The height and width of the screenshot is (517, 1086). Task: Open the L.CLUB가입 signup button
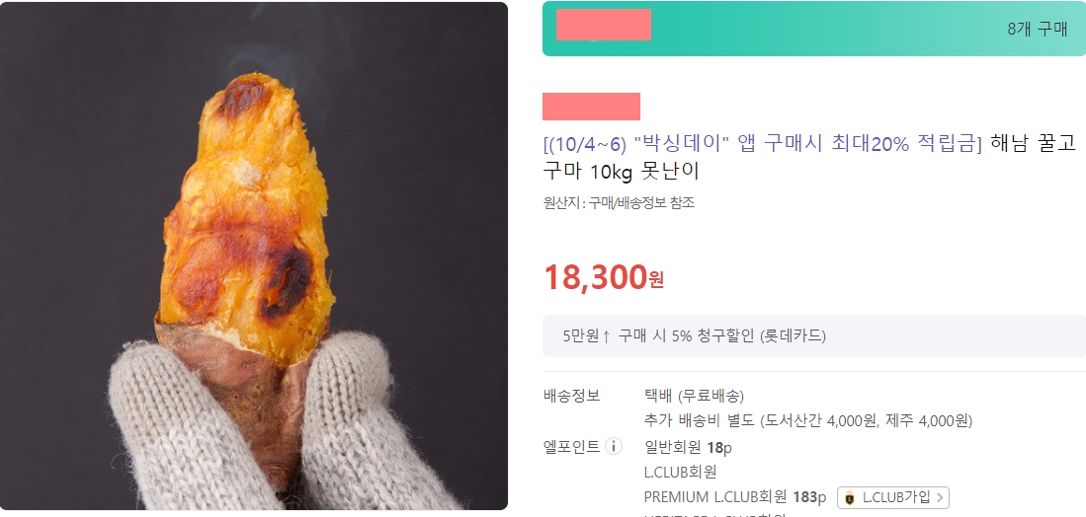coord(892,497)
